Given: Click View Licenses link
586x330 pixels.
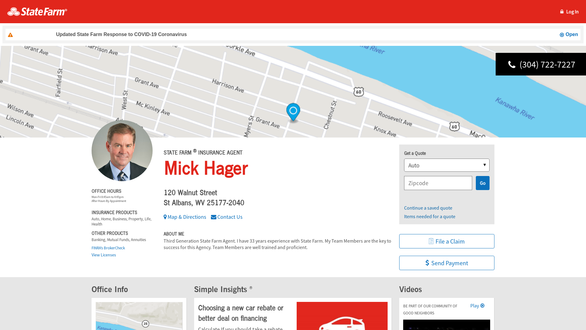Looking at the screenshot, I should click(103, 255).
